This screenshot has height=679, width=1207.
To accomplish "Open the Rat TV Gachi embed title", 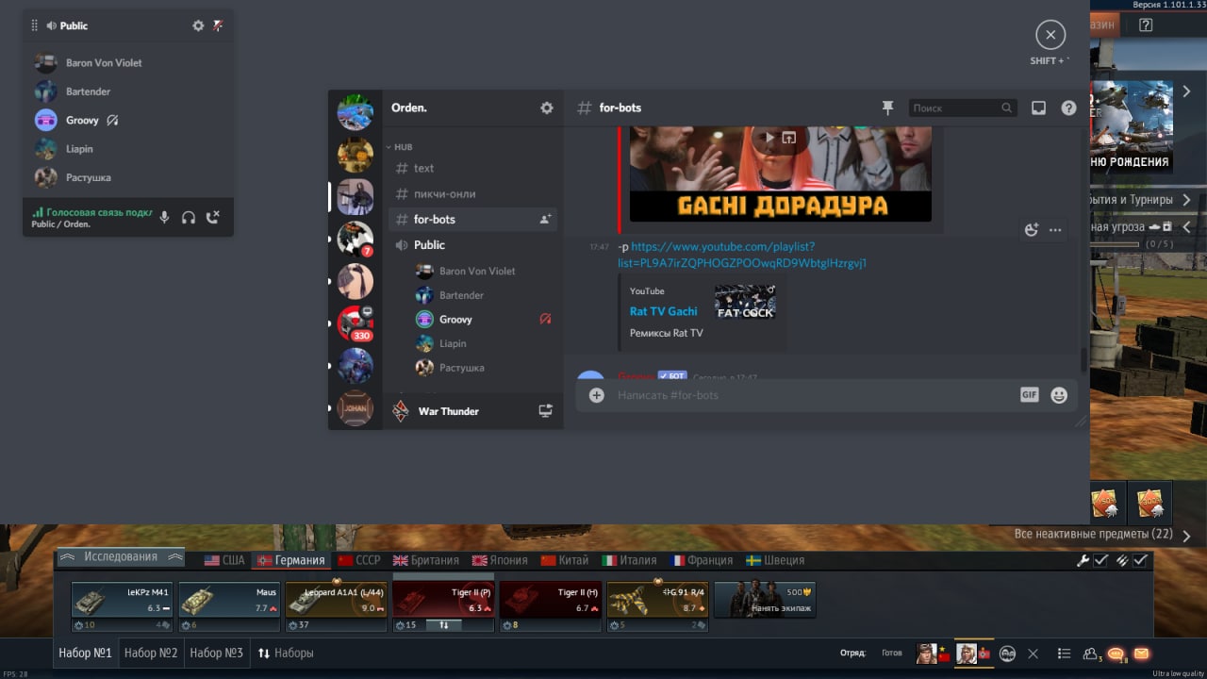I will [664, 311].
